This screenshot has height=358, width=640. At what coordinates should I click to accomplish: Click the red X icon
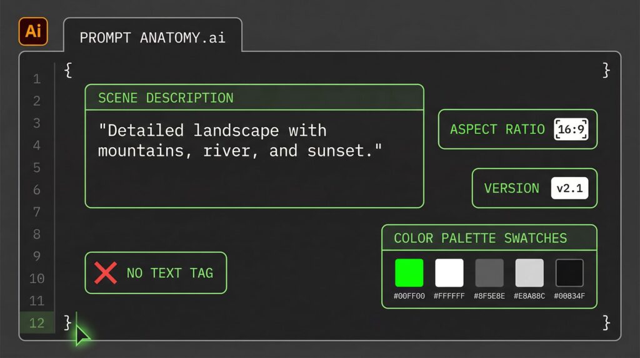click(106, 273)
